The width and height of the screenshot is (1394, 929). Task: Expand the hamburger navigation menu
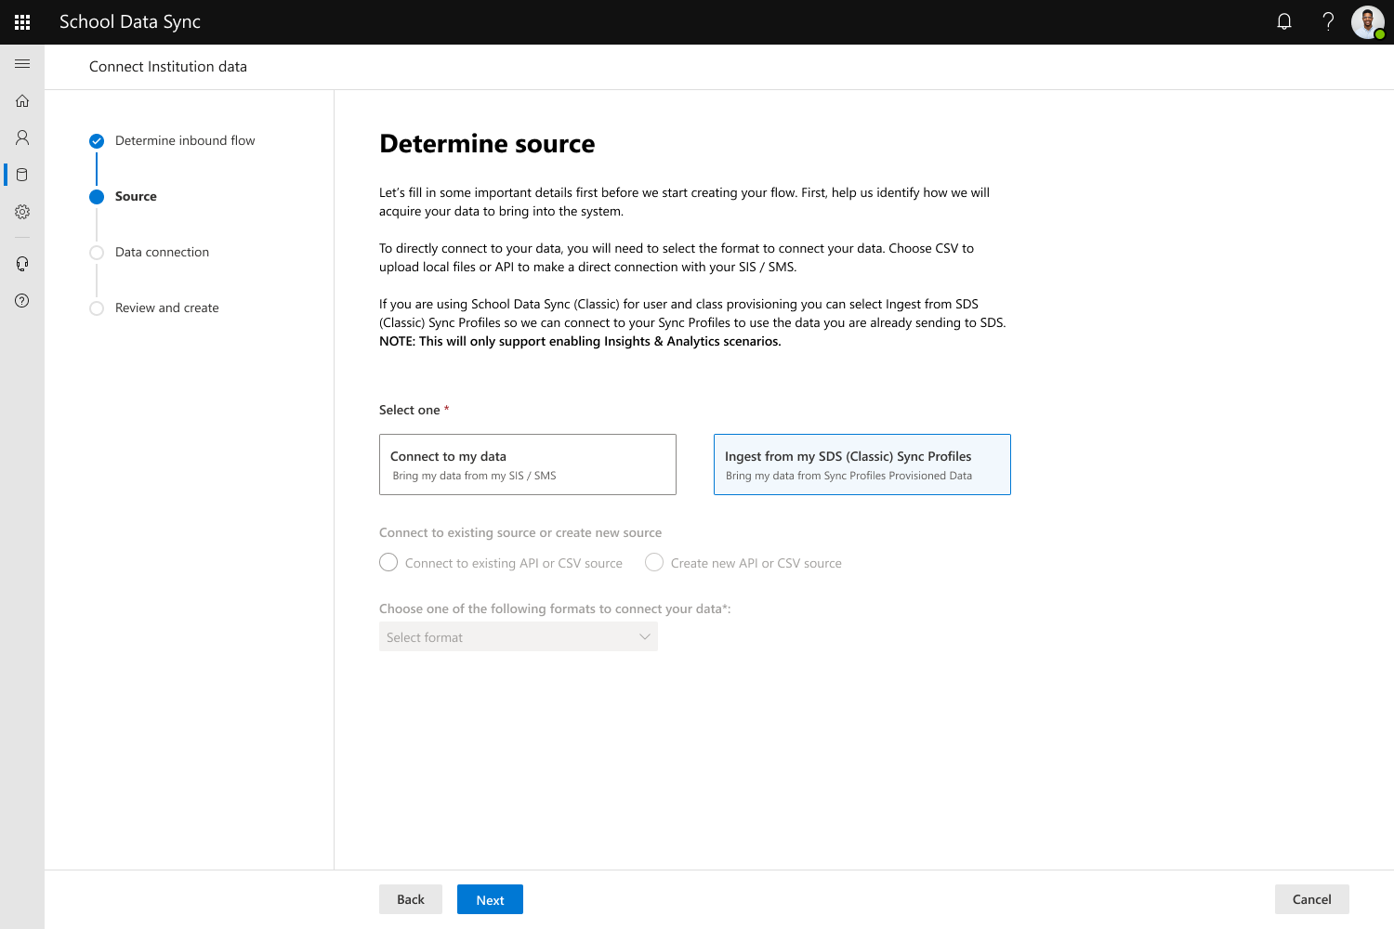tap(22, 64)
